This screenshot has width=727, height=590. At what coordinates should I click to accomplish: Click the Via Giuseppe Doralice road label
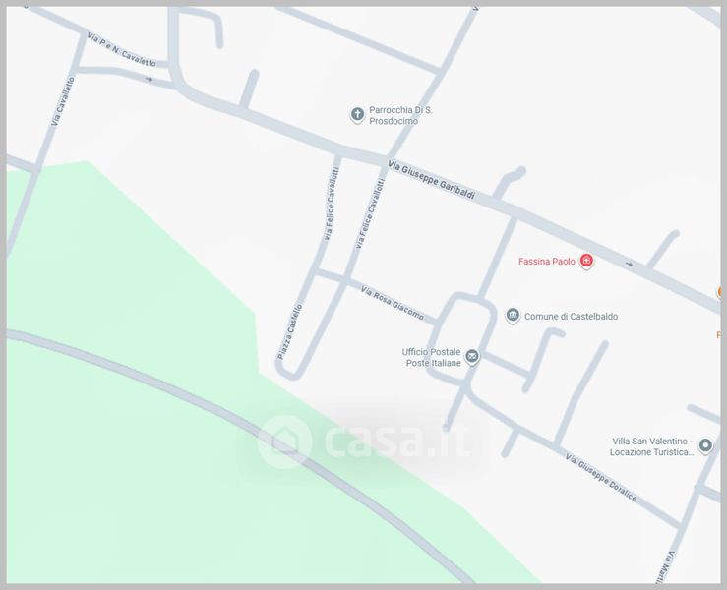[x=601, y=478]
